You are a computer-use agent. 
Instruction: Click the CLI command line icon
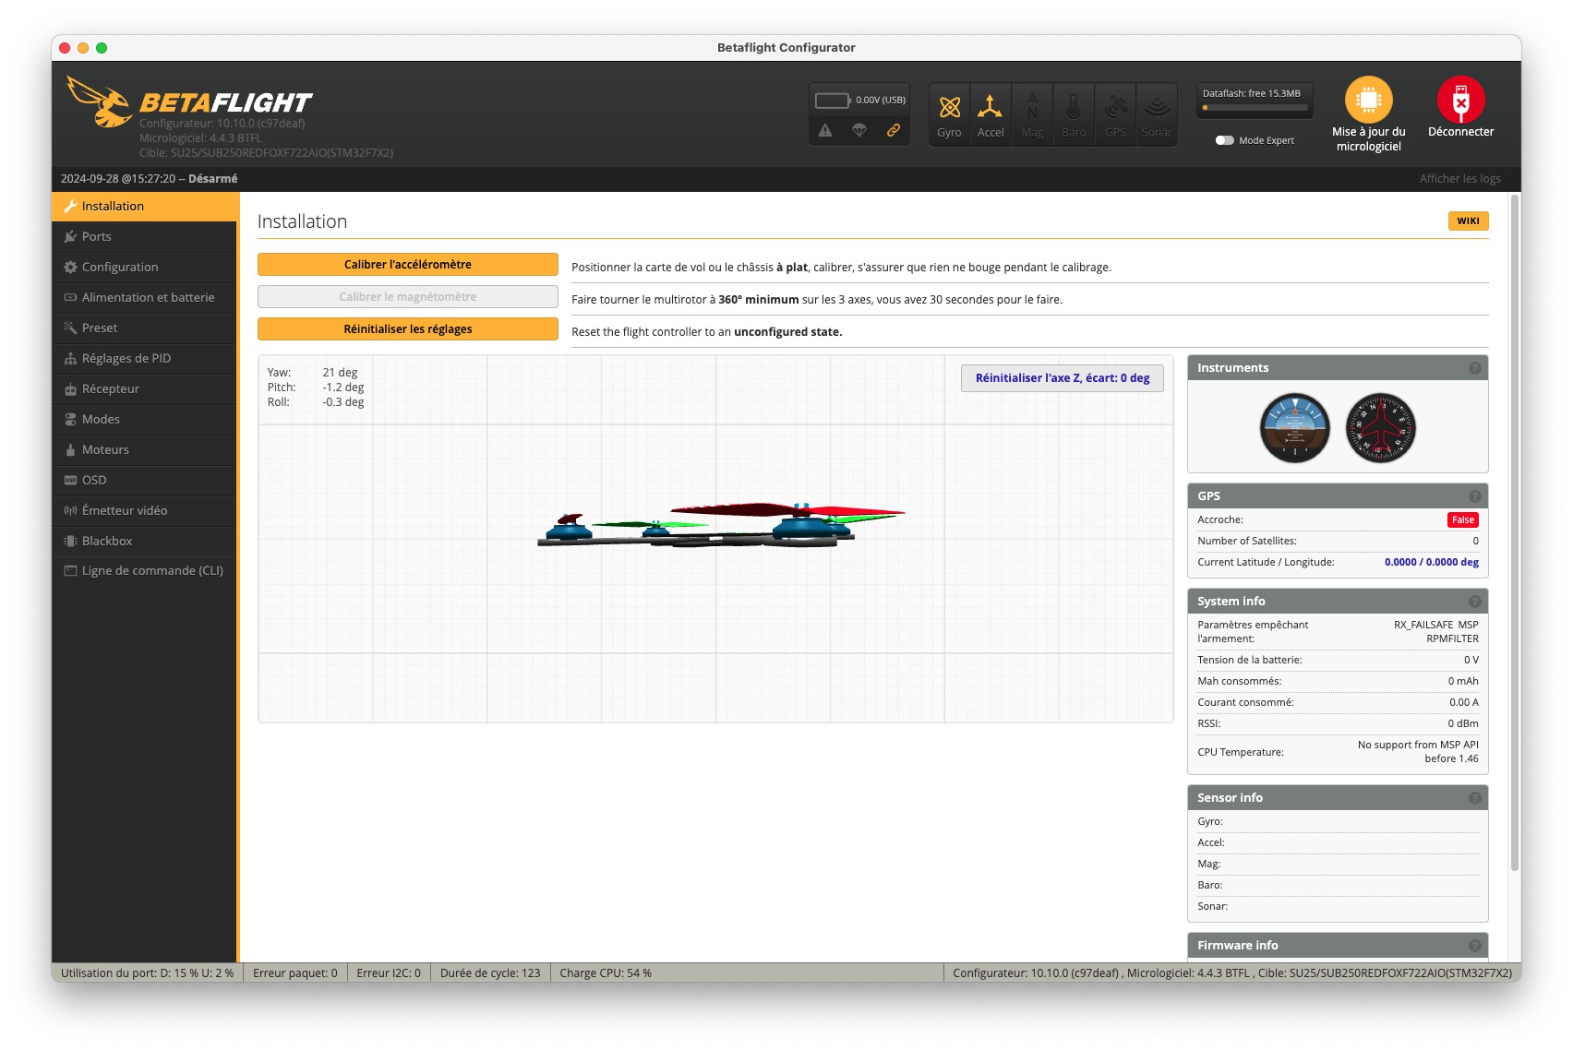pos(70,571)
